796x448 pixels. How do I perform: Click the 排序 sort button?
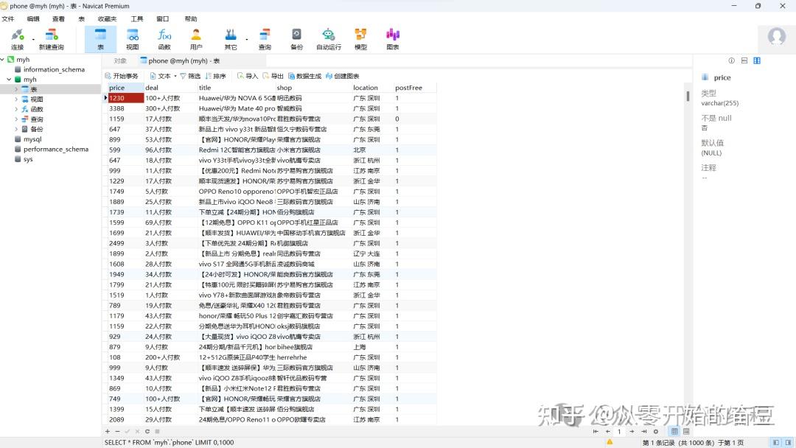pyautogui.click(x=216, y=76)
